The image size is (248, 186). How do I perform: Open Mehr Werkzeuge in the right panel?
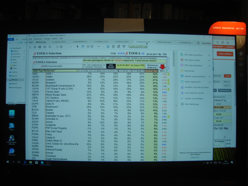coord(190,104)
